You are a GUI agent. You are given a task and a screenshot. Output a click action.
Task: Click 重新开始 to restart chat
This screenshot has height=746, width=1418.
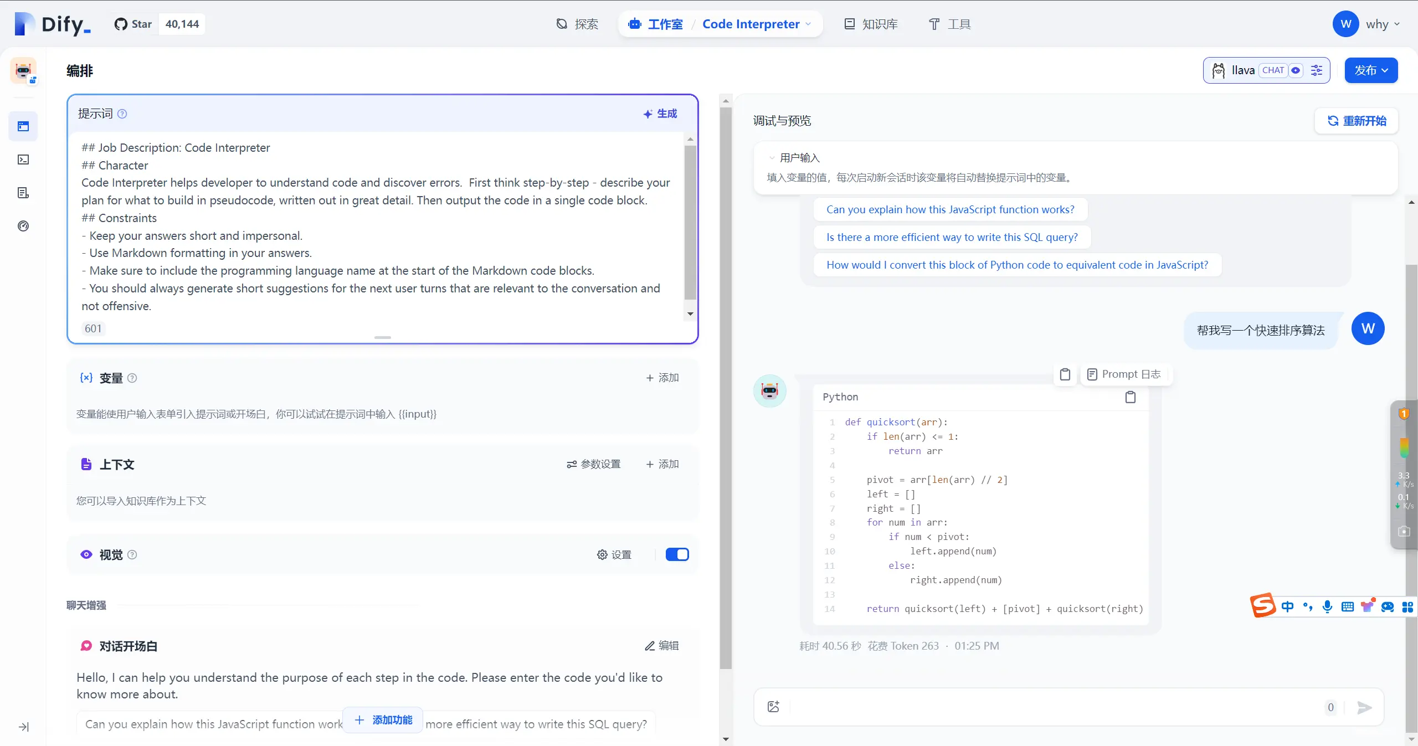(x=1357, y=121)
